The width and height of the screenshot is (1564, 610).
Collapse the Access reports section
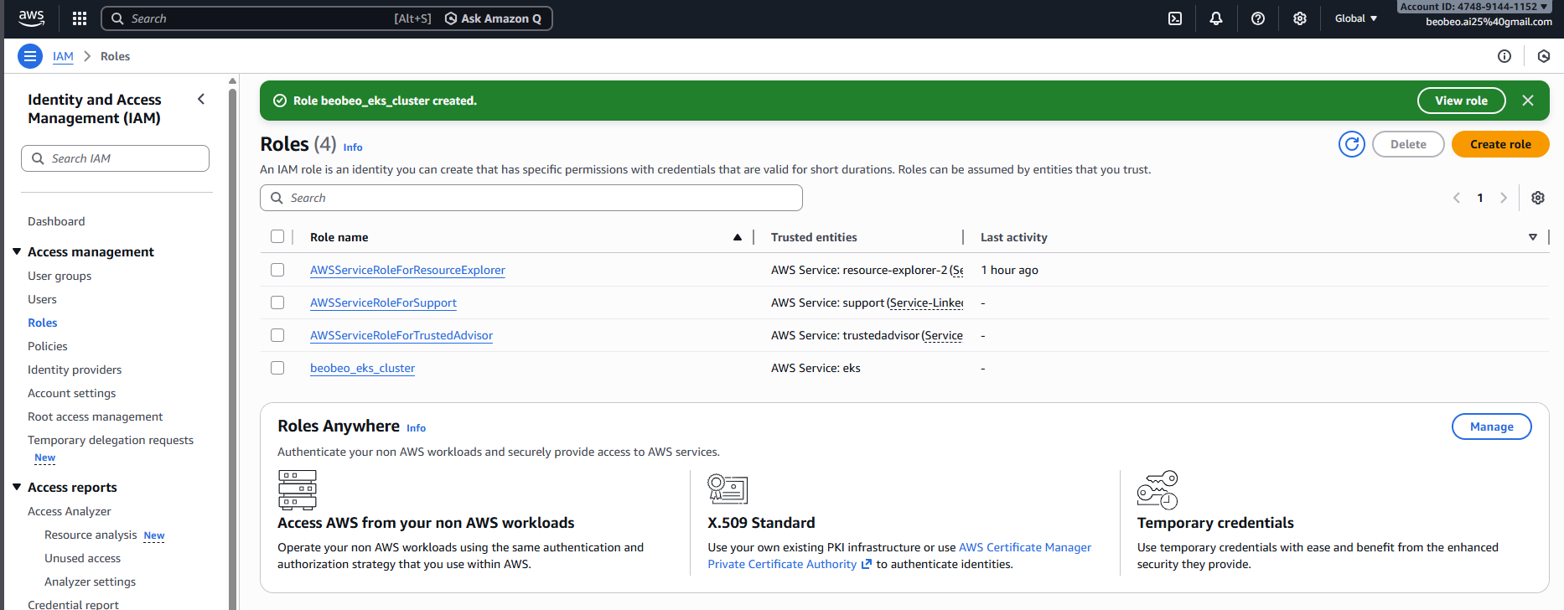tap(17, 487)
